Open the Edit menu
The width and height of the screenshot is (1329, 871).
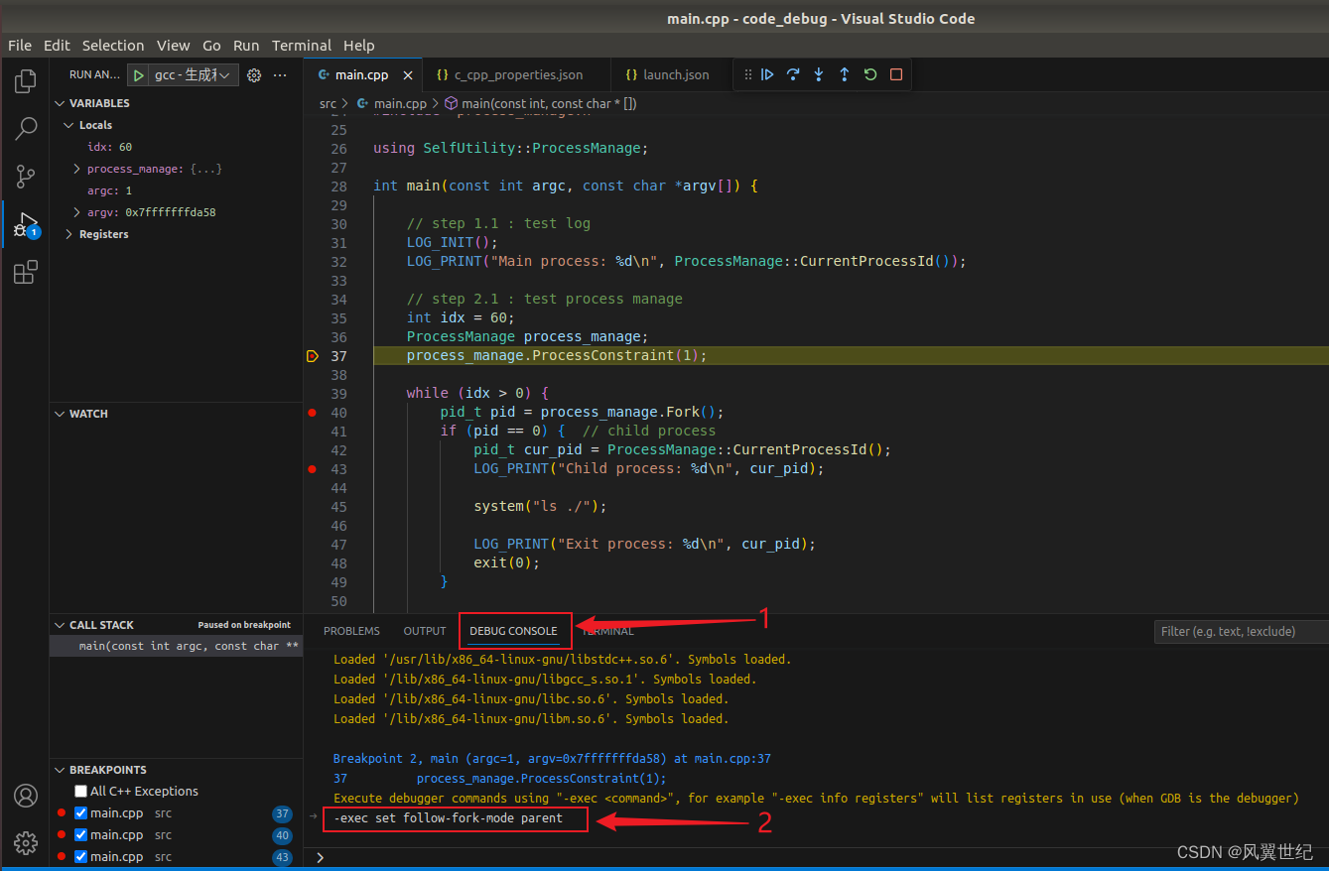(x=57, y=46)
